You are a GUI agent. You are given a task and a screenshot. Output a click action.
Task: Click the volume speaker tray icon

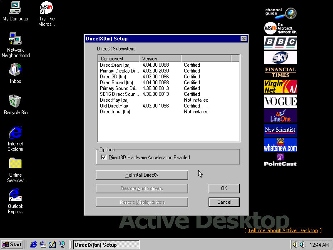pos(295,245)
